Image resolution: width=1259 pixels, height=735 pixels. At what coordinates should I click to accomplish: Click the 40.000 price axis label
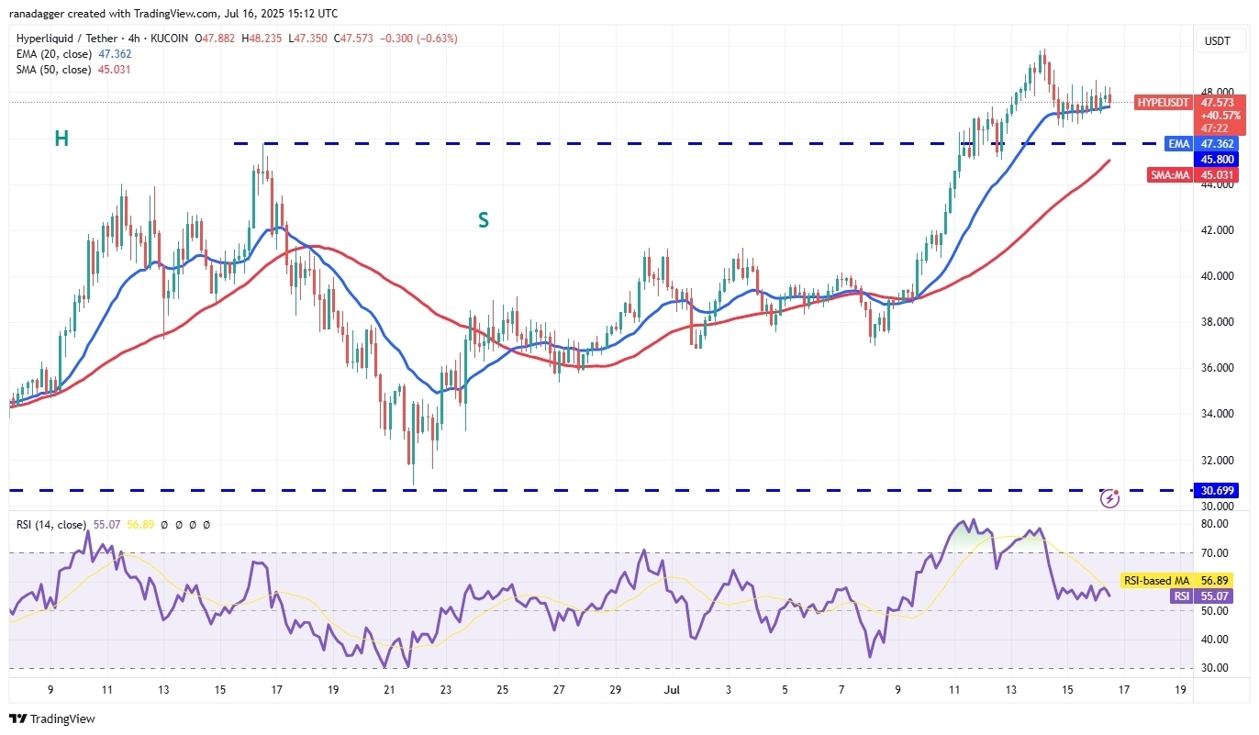pyautogui.click(x=1219, y=276)
